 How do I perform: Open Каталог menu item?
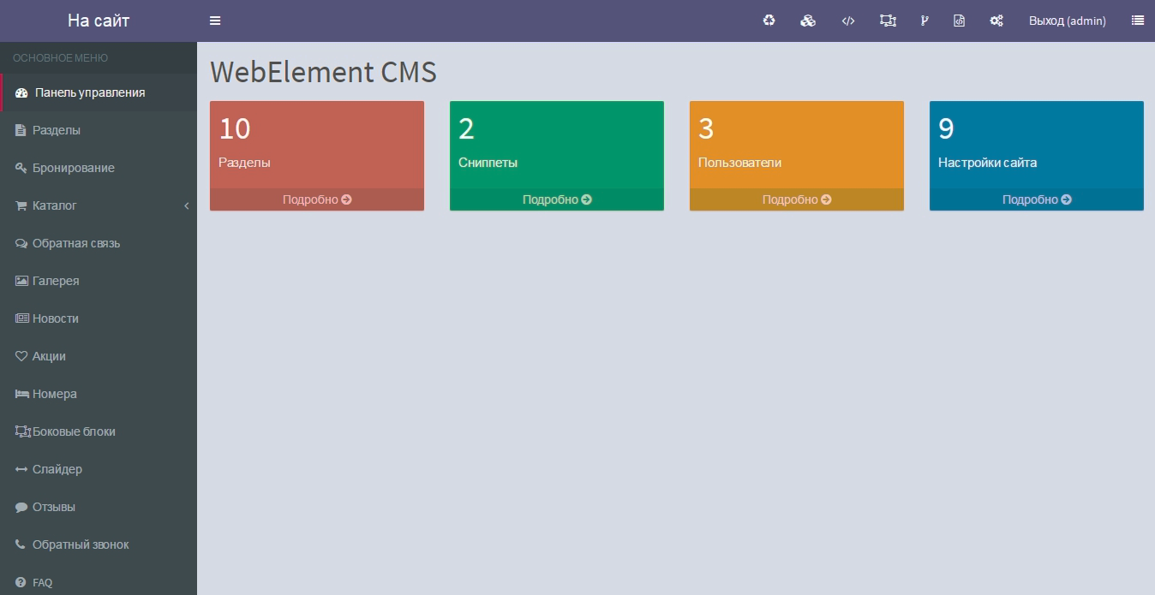[x=99, y=205]
